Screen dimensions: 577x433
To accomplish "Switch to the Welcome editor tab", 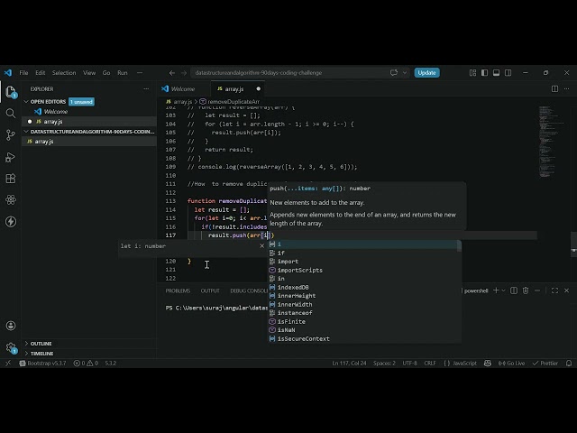I will [x=183, y=88].
